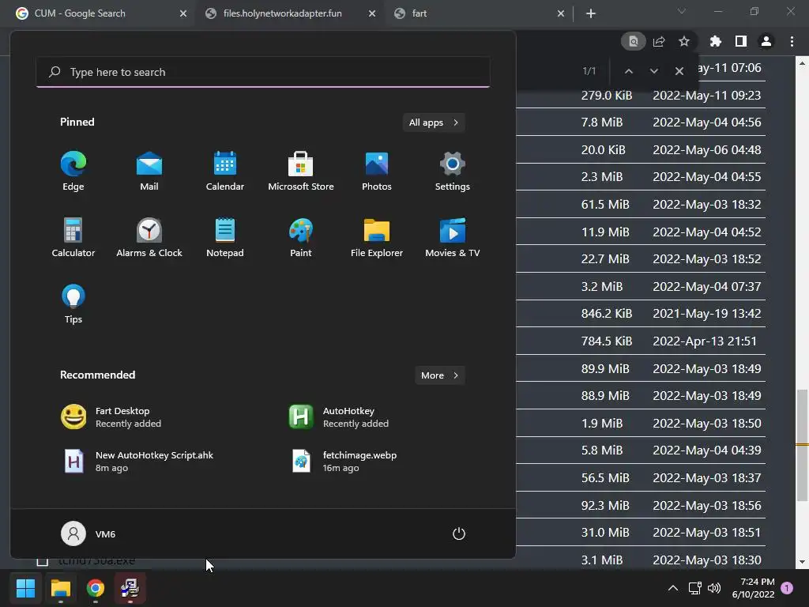This screenshot has width=809, height=607.
Task: Click the page vertical scrollbar thumb
Action: pos(802,445)
